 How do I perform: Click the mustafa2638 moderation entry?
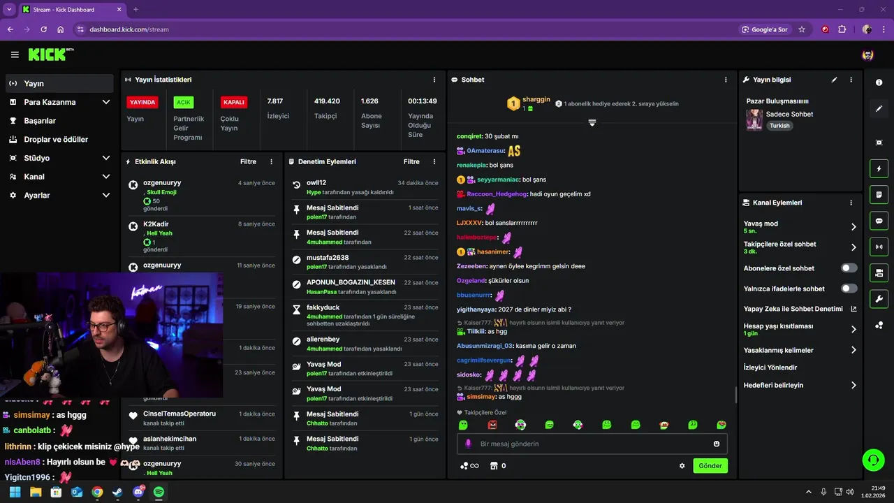click(365, 262)
